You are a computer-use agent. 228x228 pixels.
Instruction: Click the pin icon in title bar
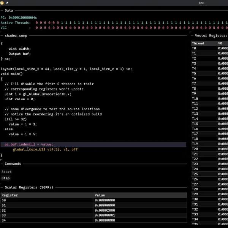pyautogui.click(x=7, y=3)
